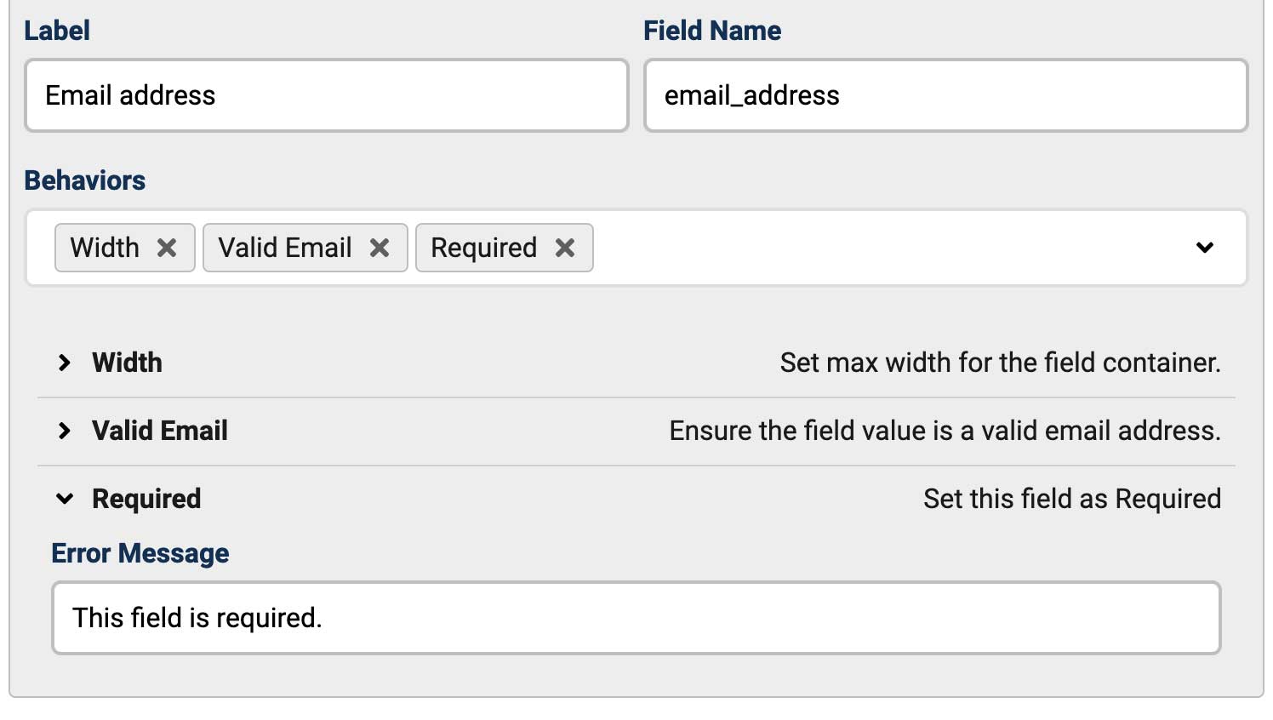Focus the Field Name input box
The height and width of the screenshot is (720, 1273).
point(945,95)
